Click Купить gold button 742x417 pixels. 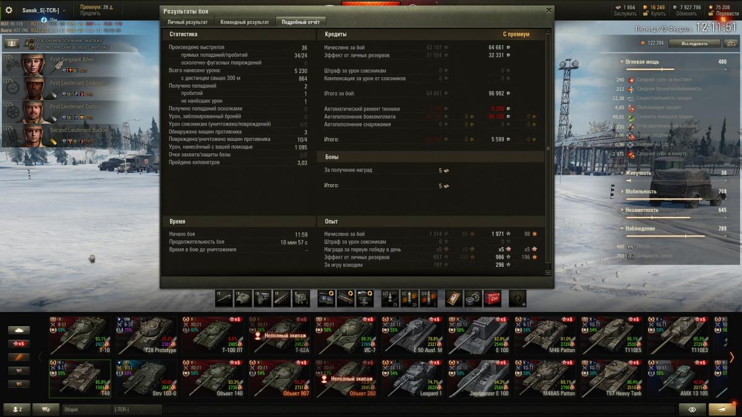click(x=658, y=14)
